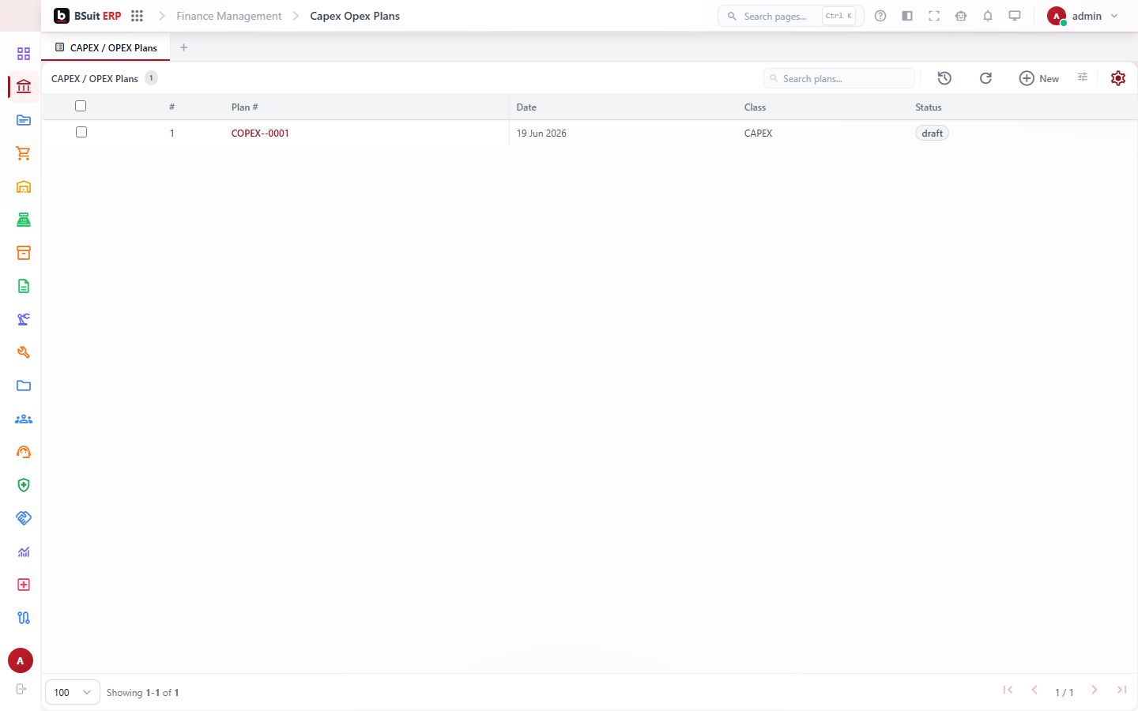Open the robot arm manufacturing module

point(24,319)
